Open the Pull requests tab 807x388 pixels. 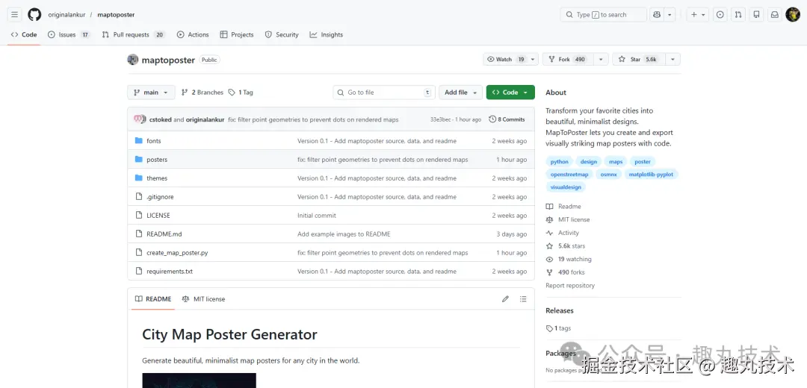point(133,34)
